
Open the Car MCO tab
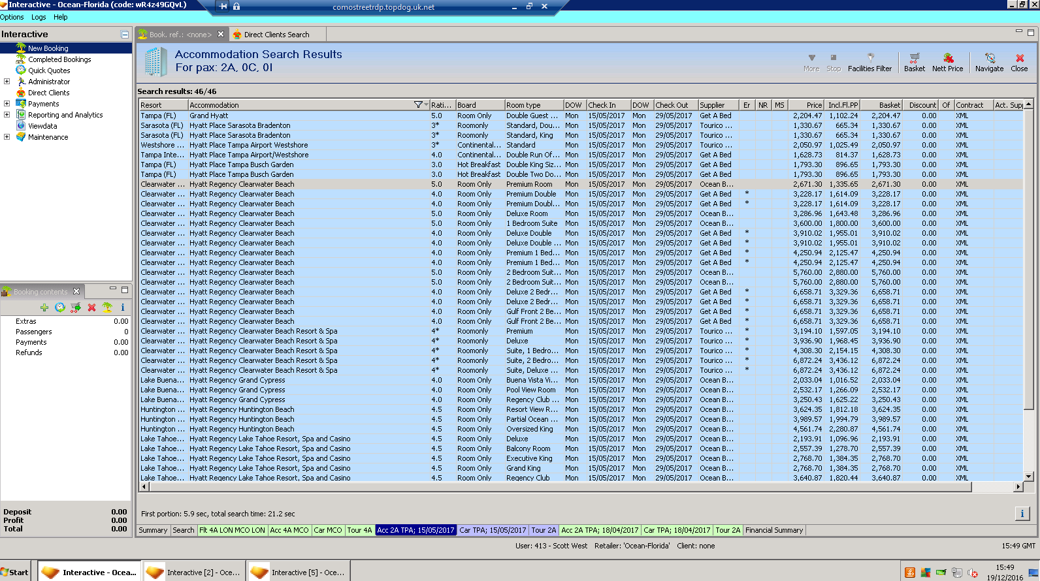coord(328,530)
